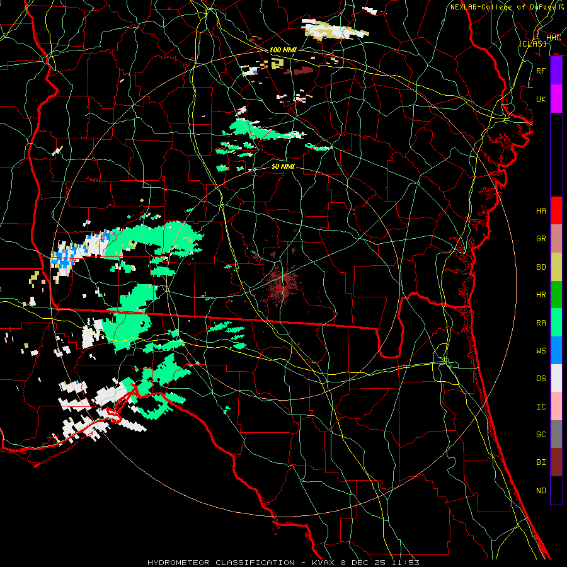
Task: Click the RA light green legend swatch
Action: (556, 323)
